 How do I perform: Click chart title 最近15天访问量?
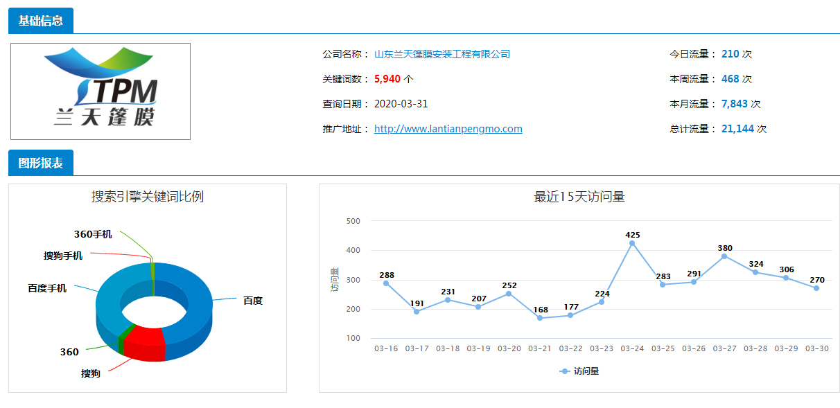click(579, 197)
